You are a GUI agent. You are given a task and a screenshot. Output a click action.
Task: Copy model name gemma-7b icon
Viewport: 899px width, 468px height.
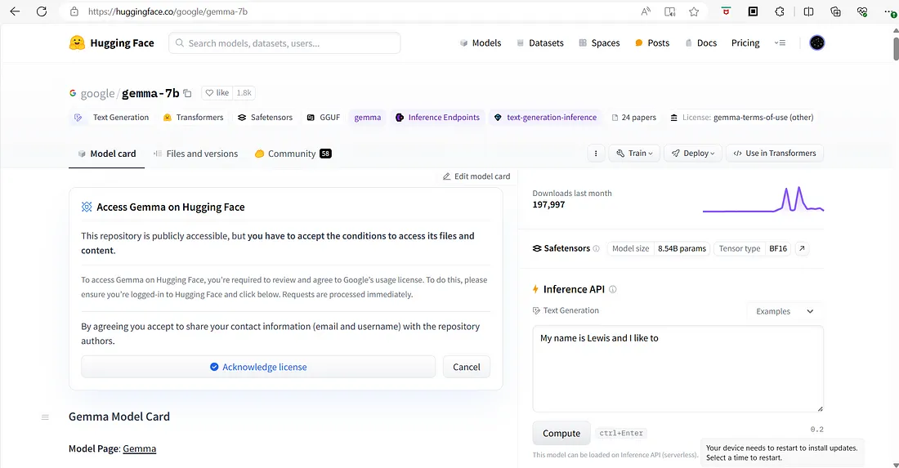pyautogui.click(x=187, y=93)
